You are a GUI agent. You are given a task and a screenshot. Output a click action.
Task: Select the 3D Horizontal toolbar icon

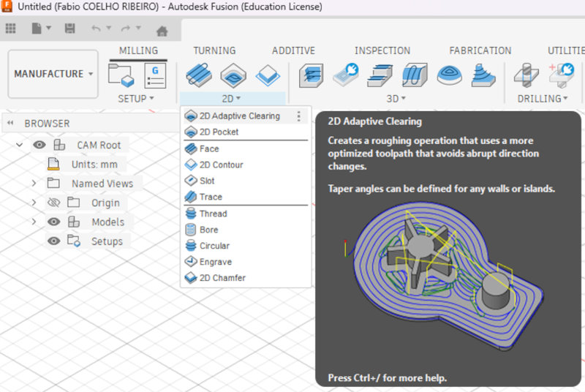pyautogui.click(x=380, y=75)
